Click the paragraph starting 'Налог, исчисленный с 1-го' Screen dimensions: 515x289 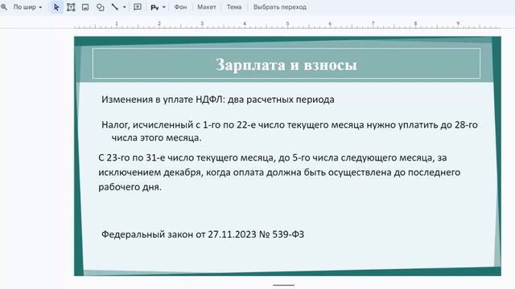pos(290,131)
